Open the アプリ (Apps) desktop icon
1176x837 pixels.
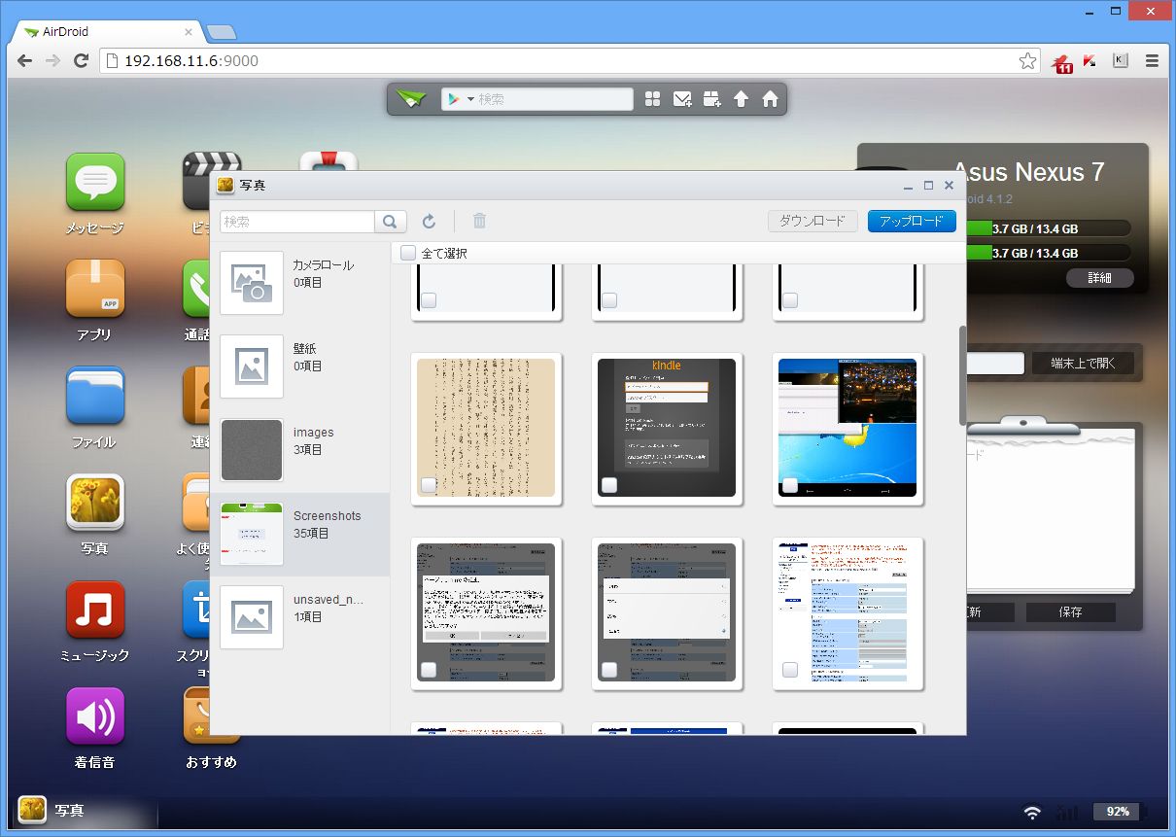(x=95, y=289)
